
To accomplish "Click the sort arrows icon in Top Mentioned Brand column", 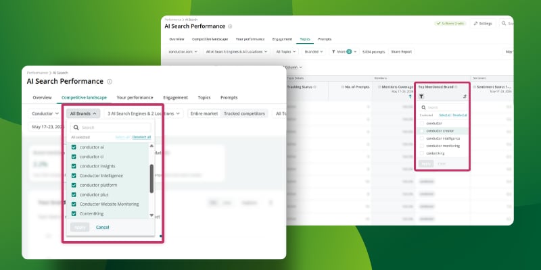I will [x=465, y=97].
